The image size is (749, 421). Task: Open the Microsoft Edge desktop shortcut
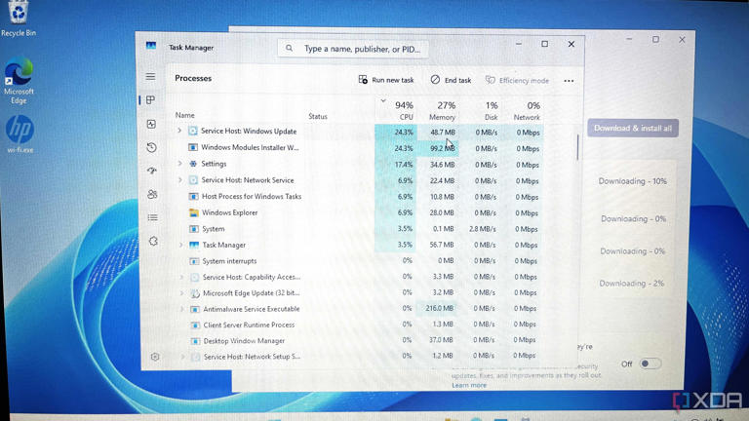19,71
